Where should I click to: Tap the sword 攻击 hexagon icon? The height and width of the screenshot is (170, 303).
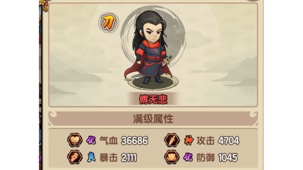172,140
